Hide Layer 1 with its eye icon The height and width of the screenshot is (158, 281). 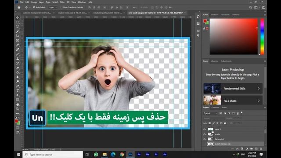[205, 129]
